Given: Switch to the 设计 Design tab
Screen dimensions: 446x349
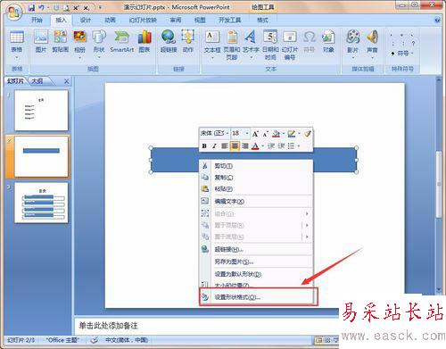Looking at the screenshot, I should (86, 20).
